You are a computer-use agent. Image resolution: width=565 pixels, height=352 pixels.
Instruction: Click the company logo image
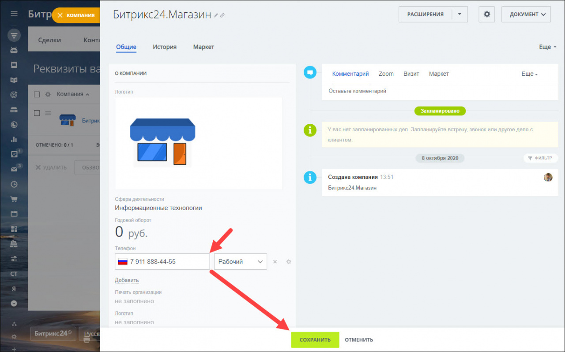point(162,142)
